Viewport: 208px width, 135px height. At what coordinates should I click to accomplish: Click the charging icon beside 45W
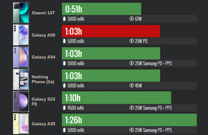tap(131, 85)
